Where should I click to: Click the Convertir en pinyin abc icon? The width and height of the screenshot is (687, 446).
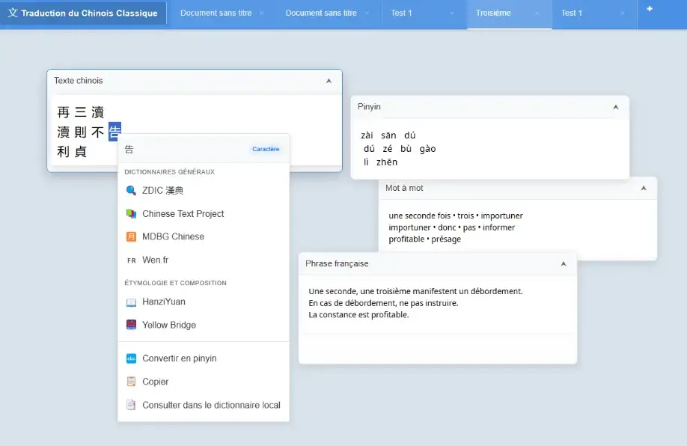click(131, 358)
